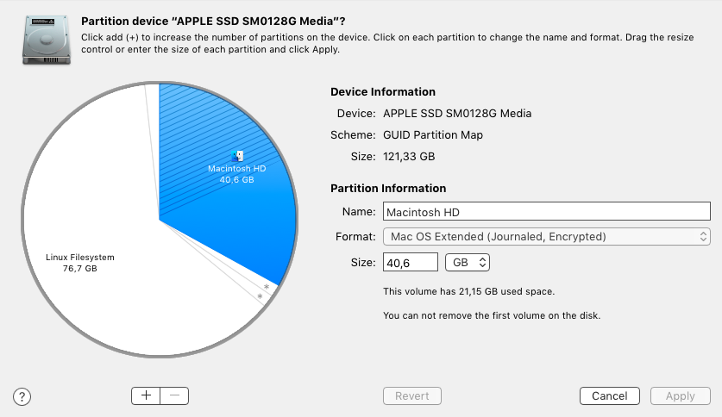Click the '76,7 GB' Linux size label
The width and height of the screenshot is (722, 417).
pos(80,269)
